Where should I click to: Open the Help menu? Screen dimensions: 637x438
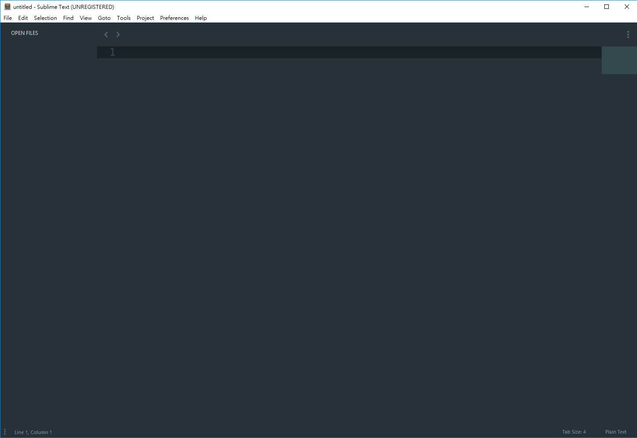tap(201, 18)
